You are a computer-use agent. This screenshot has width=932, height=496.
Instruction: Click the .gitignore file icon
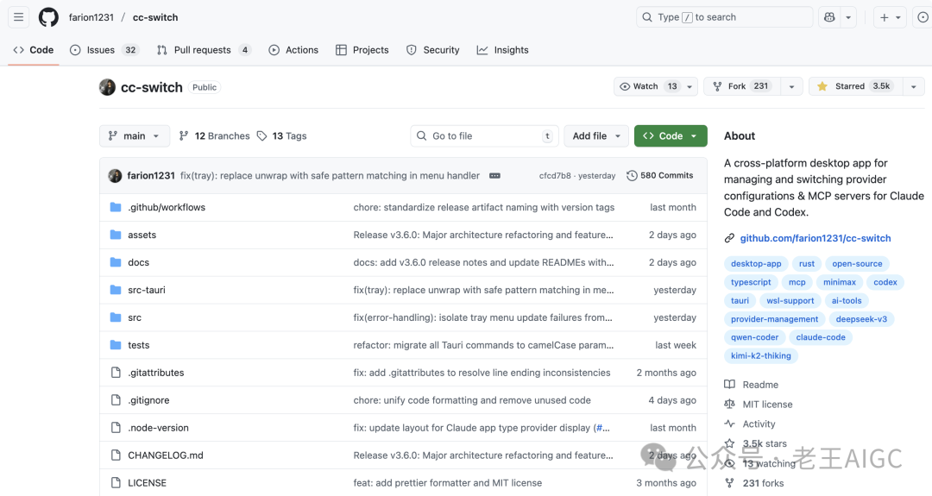[116, 400]
